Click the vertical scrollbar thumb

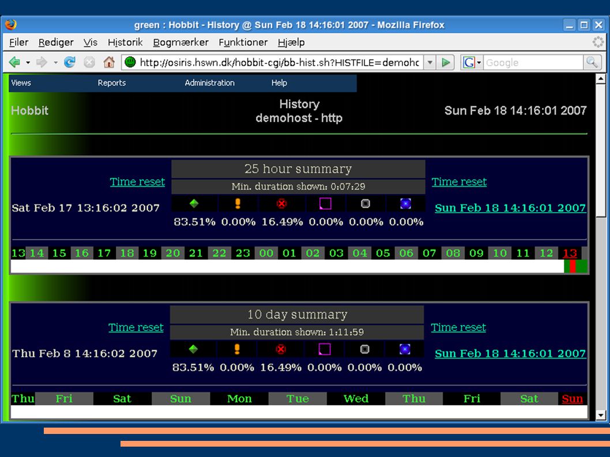tap(601, 150)
